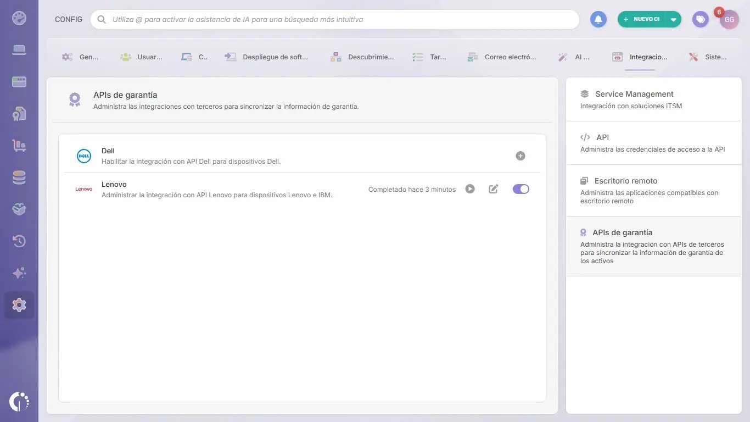The image size is (750, 422).
Task: Expand the Nuevo CI dropdown arrow
Action: point(673,19)
